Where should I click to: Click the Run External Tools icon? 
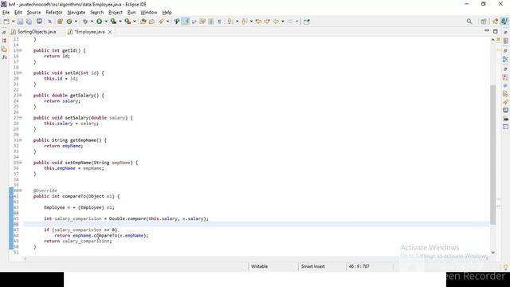click(127, 22)
